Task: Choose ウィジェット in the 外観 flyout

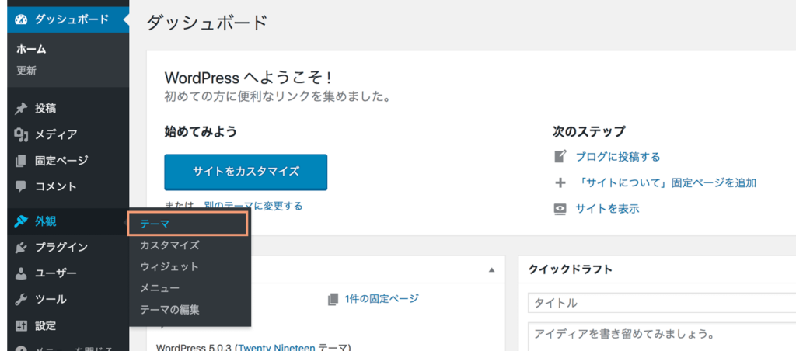Action: [x=169, y=267]
